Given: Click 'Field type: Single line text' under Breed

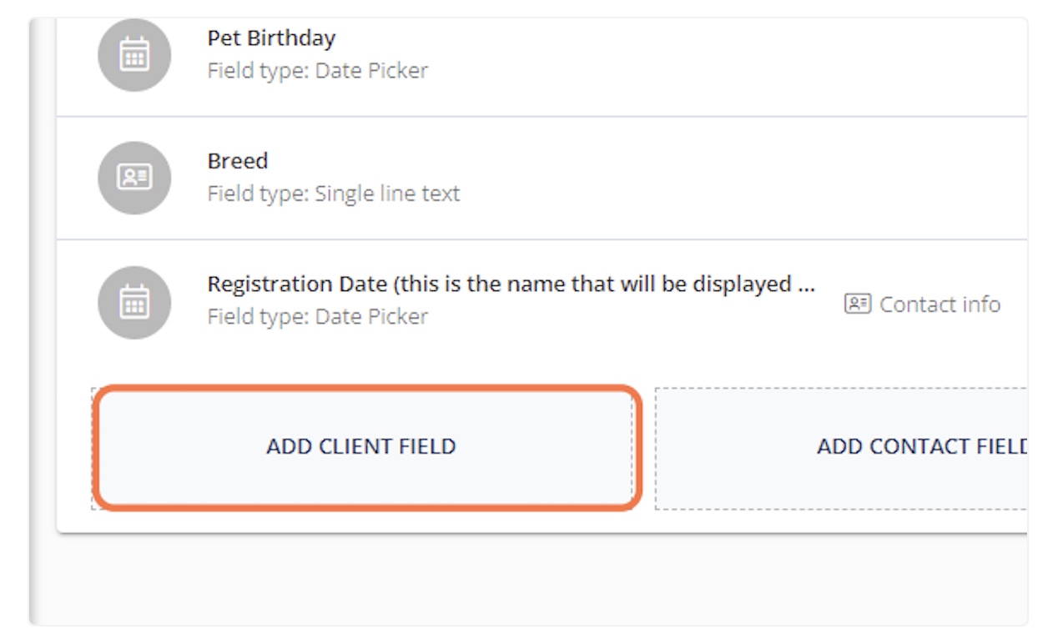Looking at the screenshot, I should 333,194.
